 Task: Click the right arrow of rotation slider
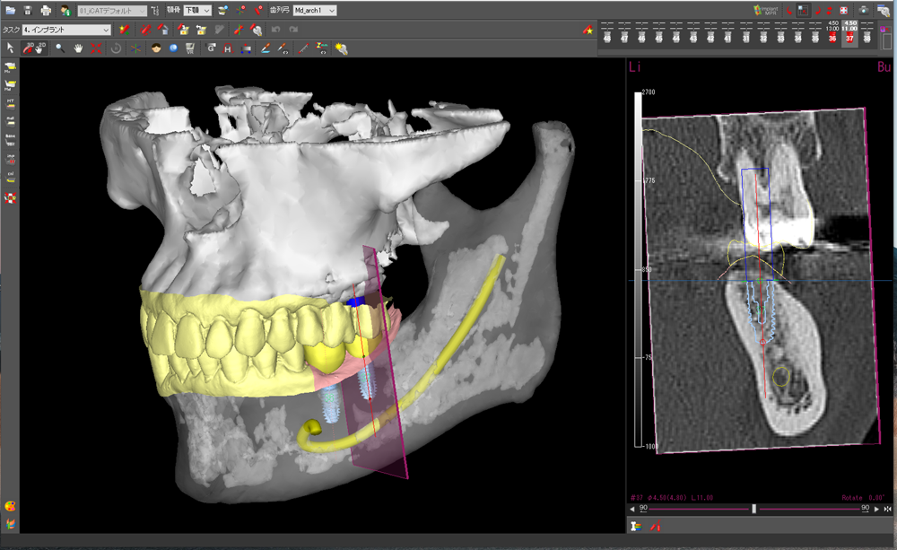click(x=876, y=508)
